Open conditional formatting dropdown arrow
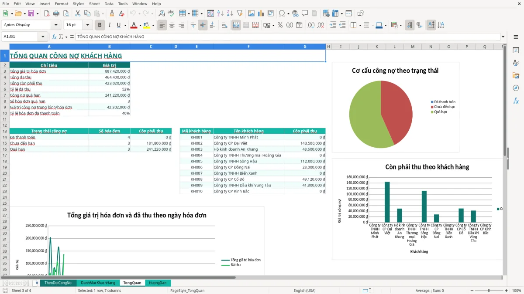The width and height of the screenshot is (524, 294). click(400, 25)
